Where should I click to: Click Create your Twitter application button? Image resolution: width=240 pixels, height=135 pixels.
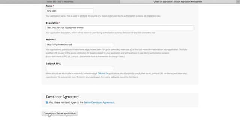pos(60,113)
